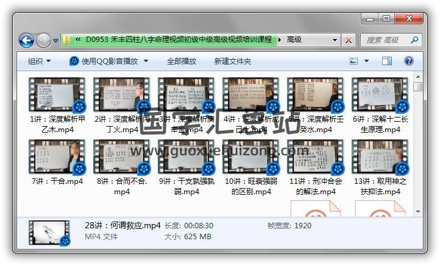Click 使用QQ影音播放 toolbar button
This screenshot has width=440, height=266.
(x=110, y=61)
